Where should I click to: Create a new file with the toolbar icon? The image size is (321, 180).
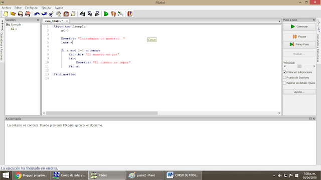pos(6,14)
